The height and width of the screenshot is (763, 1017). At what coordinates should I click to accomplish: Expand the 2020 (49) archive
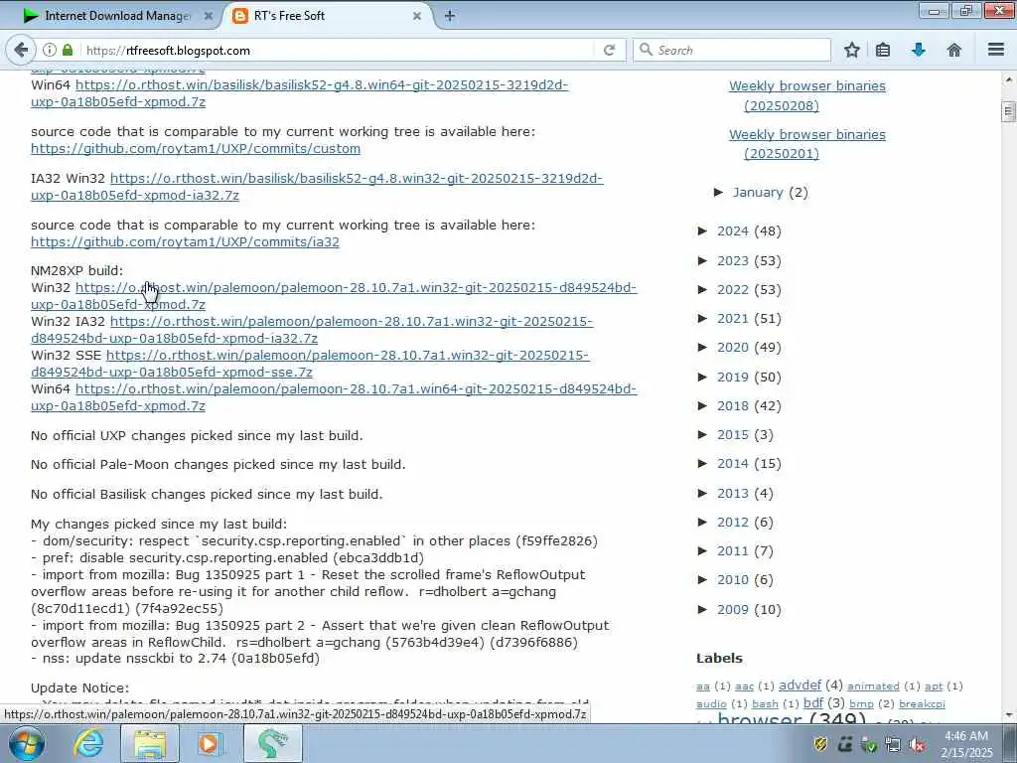tap(702, 347)
